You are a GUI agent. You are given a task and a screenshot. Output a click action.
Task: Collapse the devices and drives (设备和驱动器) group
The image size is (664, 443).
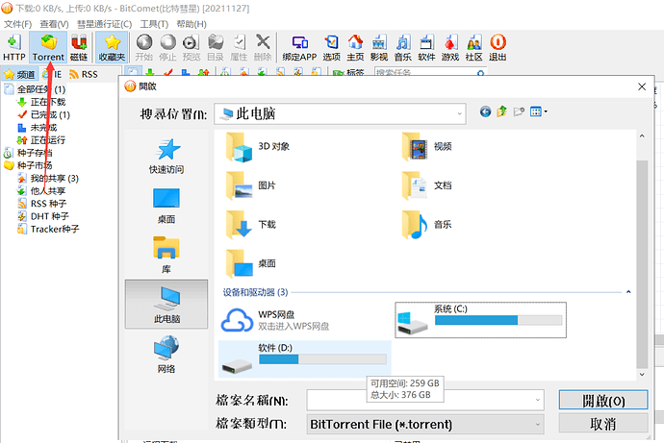click(628, 292)
